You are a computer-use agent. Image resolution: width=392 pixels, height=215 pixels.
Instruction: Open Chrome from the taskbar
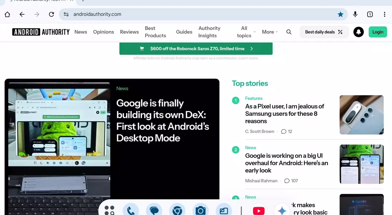click(177, 210)
